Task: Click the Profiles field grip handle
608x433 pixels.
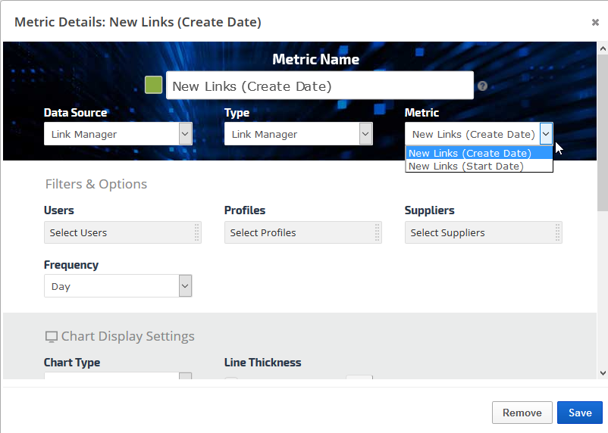Action: 378,232
